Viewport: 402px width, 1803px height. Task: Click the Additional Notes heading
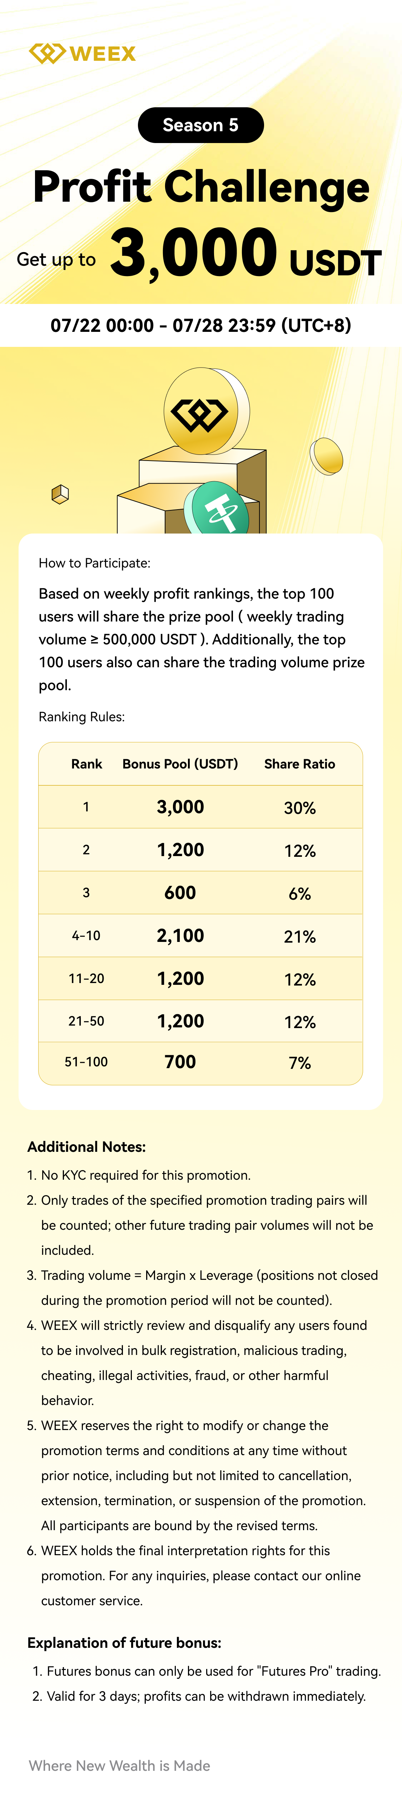[87, 1146]
